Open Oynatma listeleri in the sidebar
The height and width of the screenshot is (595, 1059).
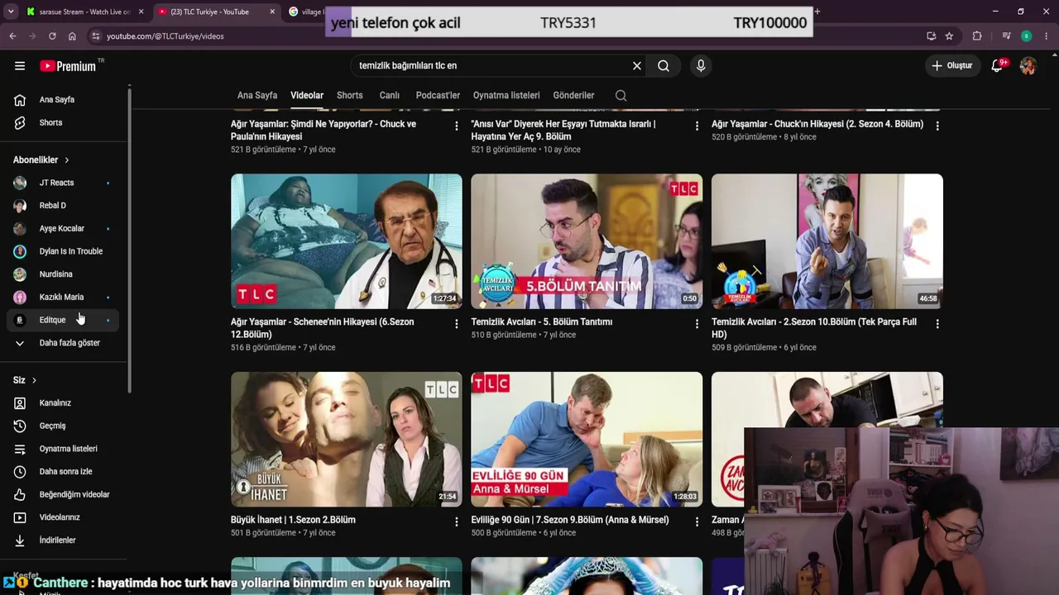coord(65,449)
